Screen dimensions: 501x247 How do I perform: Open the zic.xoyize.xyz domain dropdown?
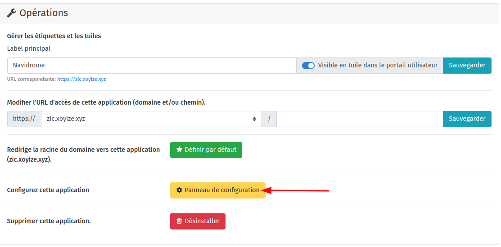[x=151, y=119]
